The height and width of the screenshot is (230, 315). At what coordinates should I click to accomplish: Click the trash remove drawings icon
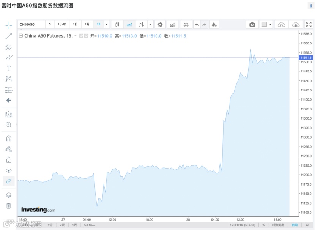click(x=9, y=206)
